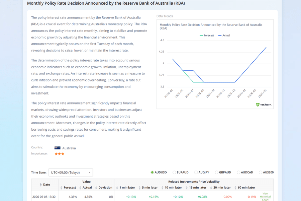Click the +0.08% fifteen-minute volatility value
This screenshot has height=201, width=301.
coord(202,197)
